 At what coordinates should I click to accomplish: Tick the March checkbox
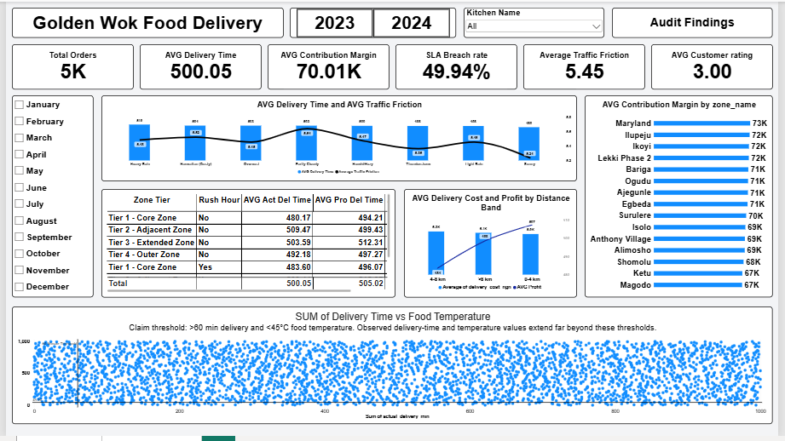tap(19, 138)
